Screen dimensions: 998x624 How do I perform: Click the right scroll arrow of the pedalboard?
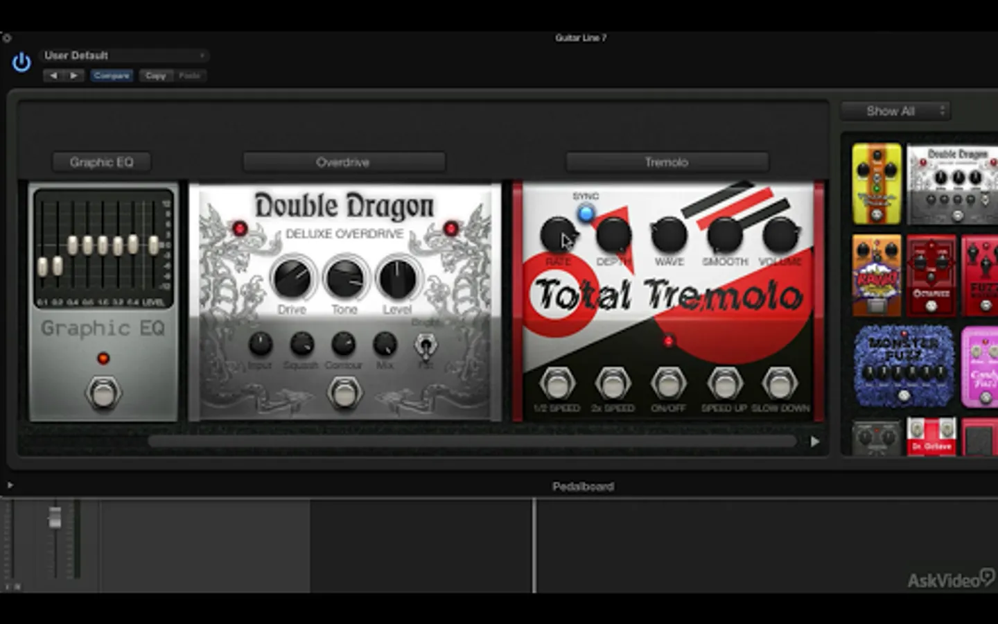[x=815, y=442]
